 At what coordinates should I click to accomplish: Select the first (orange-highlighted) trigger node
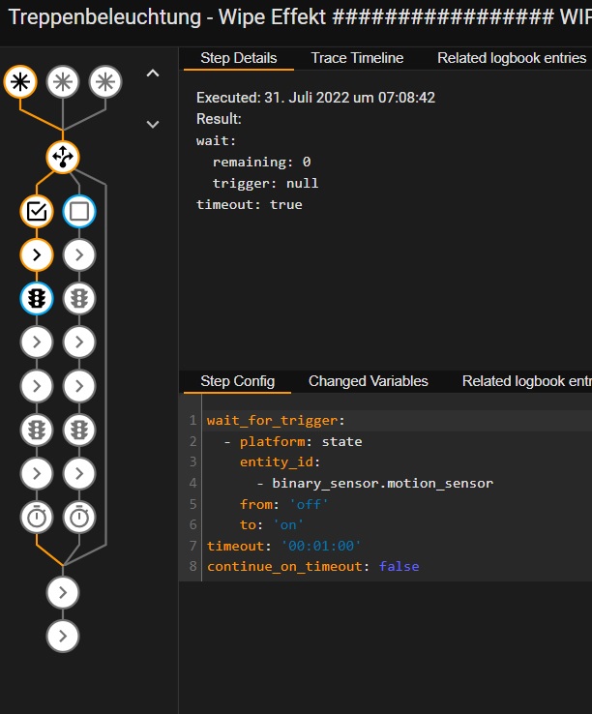click(x=20, y=82)
